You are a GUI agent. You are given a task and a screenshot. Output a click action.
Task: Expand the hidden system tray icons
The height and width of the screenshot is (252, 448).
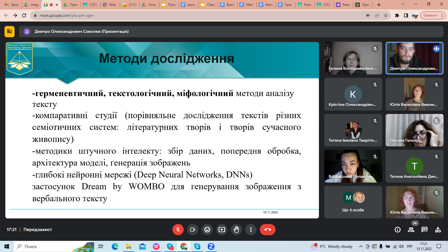pyautogui.click(x=361, y=246)
